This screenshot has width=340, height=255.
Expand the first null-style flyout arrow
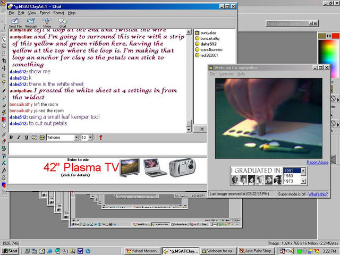coord(338,100)
